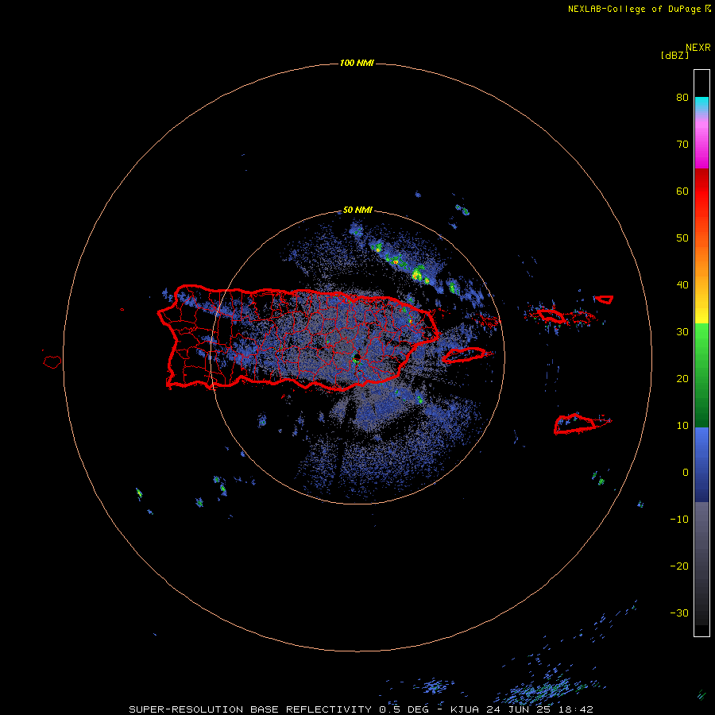Screen dimensions: 715x715
Task: Click the -30 value on the dBZ scale
Action: [x=679, y=613]
